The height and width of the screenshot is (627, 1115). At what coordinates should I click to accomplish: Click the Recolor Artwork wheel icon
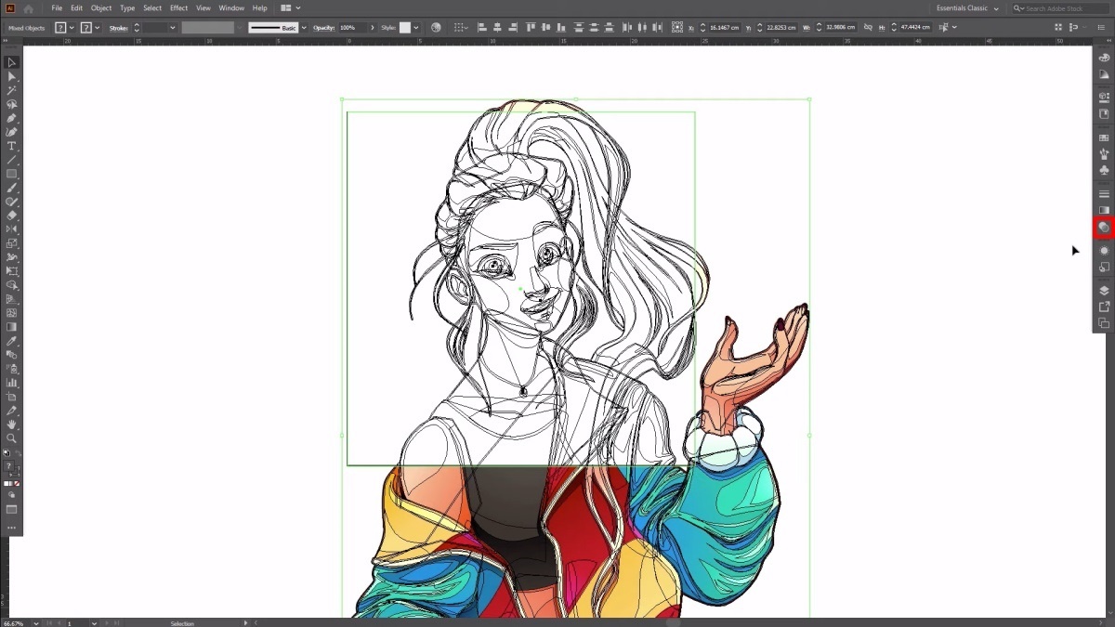click(436, 28)
